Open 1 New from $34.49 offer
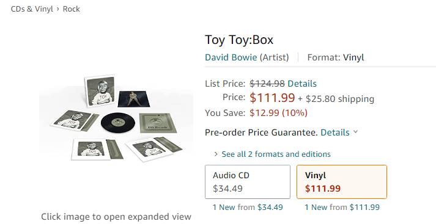This screenshot has height=224, width=436. coord(248,208)
